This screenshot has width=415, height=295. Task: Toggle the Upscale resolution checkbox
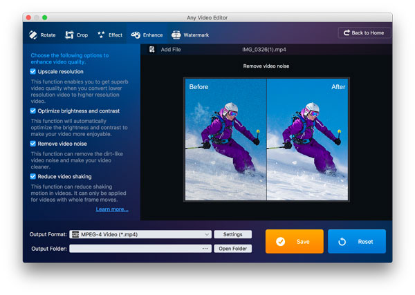click(33, 72)
